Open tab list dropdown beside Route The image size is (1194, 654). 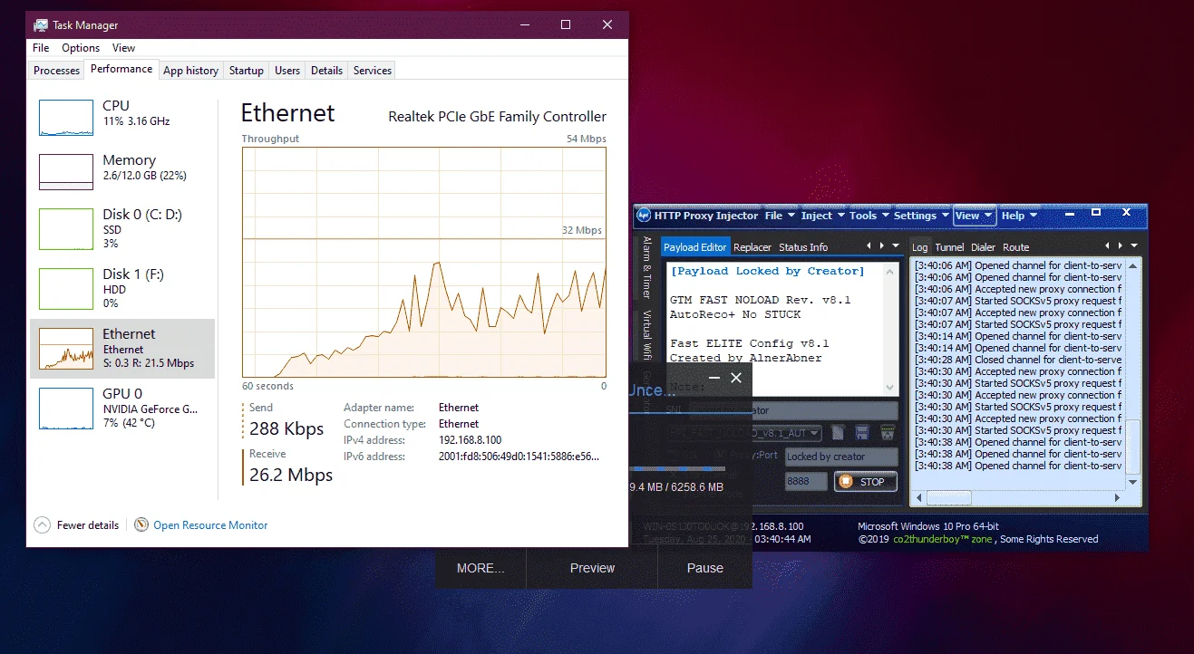pyautogui.click(x=1133, y=246)
